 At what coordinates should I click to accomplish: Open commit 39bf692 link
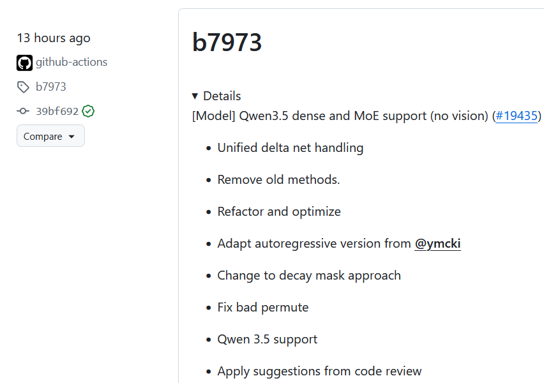[x=57, y=111]
